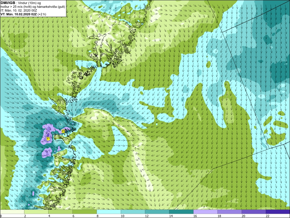Select the 2–4 m/s light green legend swatch
290x218 pixels.
pos(36,212)
